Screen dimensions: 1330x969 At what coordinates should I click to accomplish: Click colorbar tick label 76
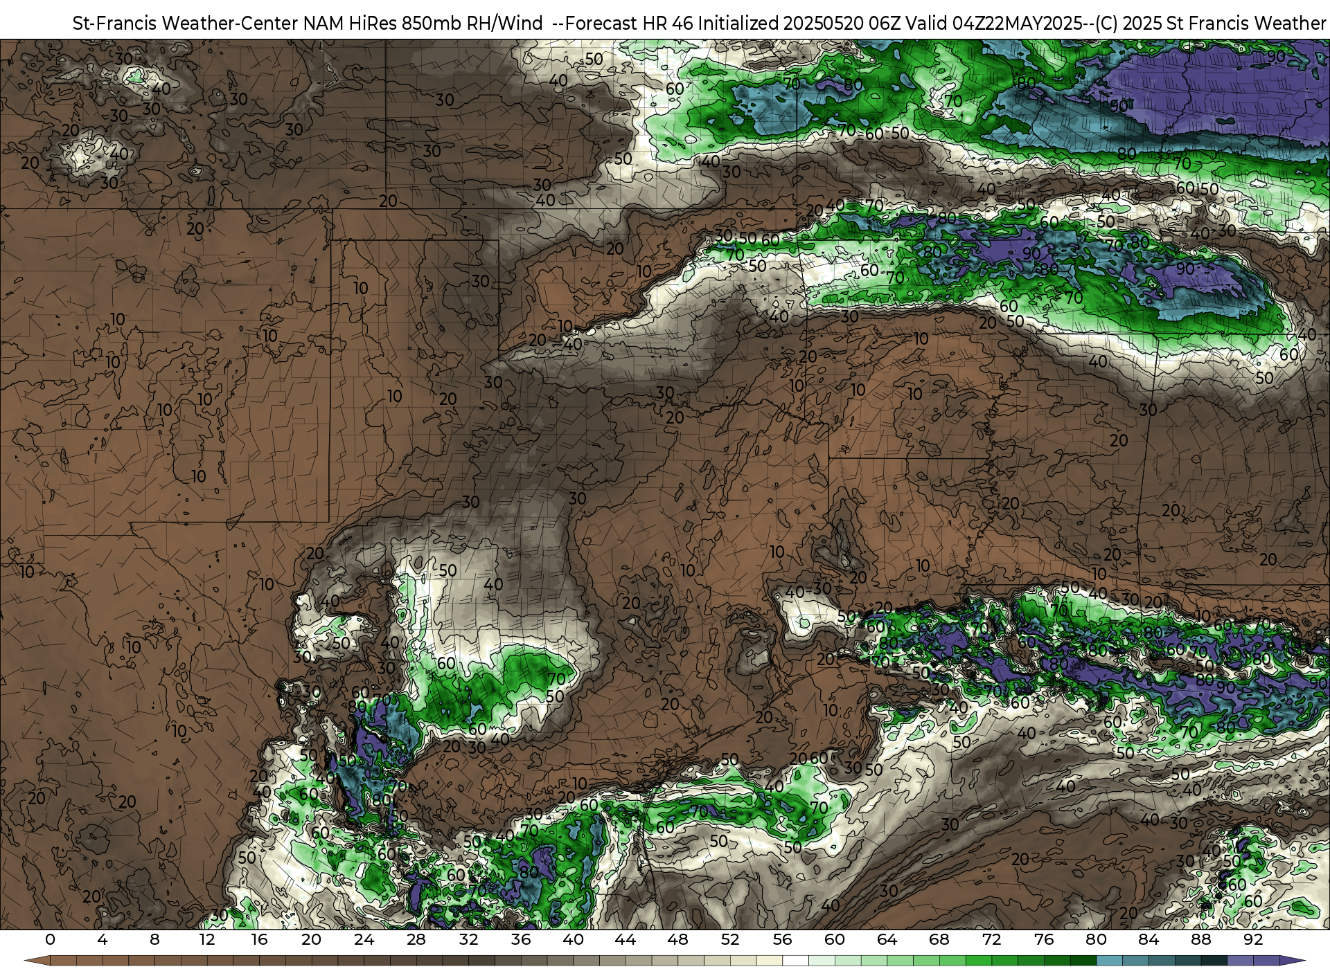tap(1044, 940)
